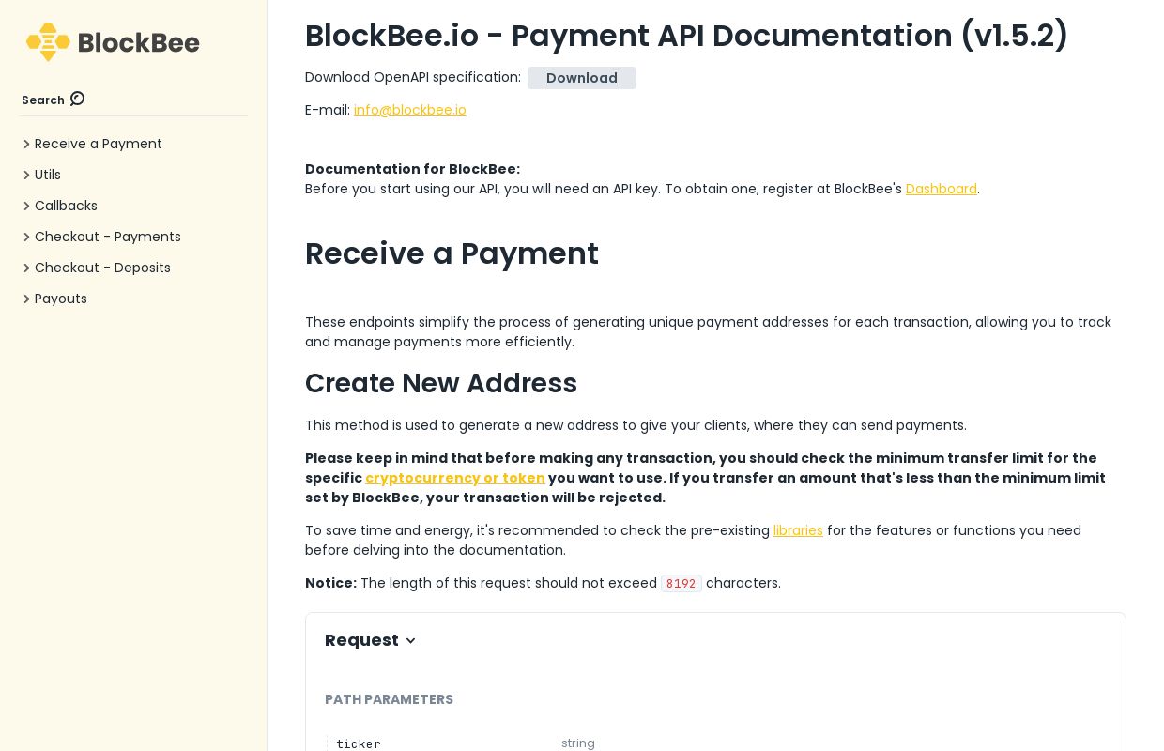Click the Request section heading
The height and width of the screenshot is (751, 1164).
click(361, 640)
